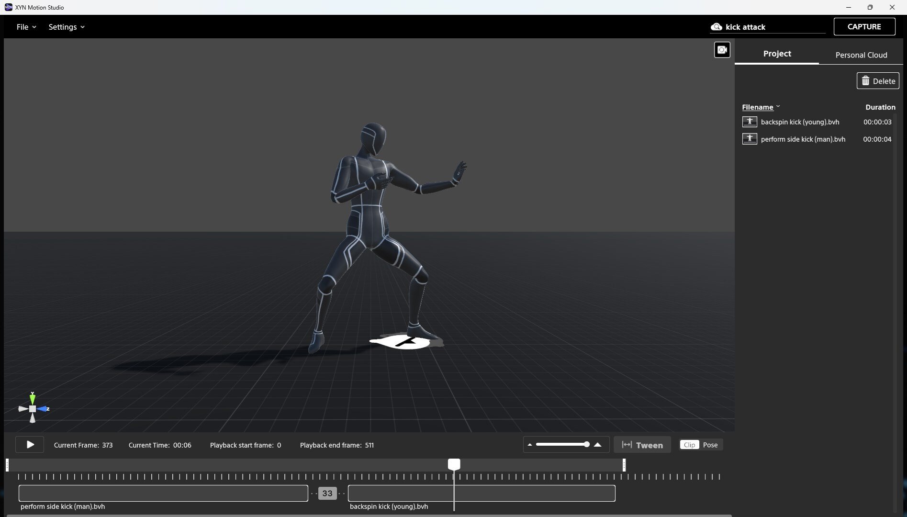Image resolution: width=907 pixels, height=517 pixels.
Task: Click the backspin kick (young).bvh file icon
Action: 749,122
